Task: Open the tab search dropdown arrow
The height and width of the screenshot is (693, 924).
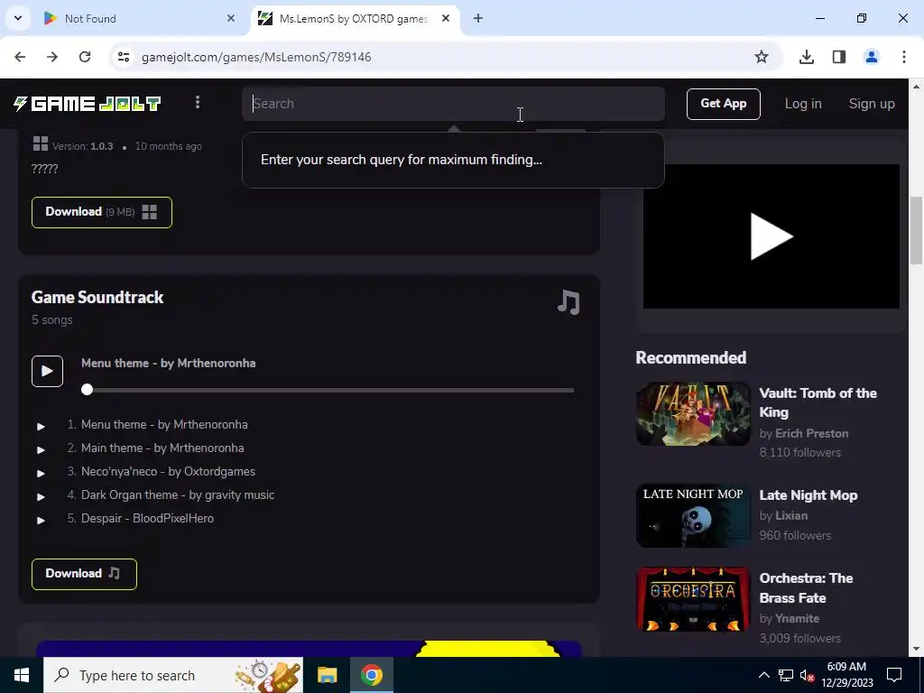Action: click(x=18, y=18)
